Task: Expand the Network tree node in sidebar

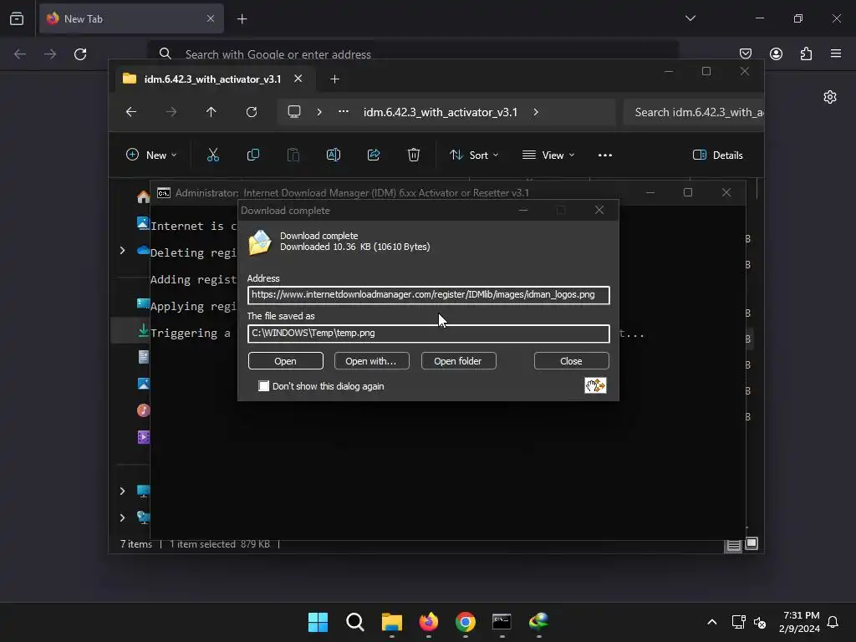Action: coord(123,517)
